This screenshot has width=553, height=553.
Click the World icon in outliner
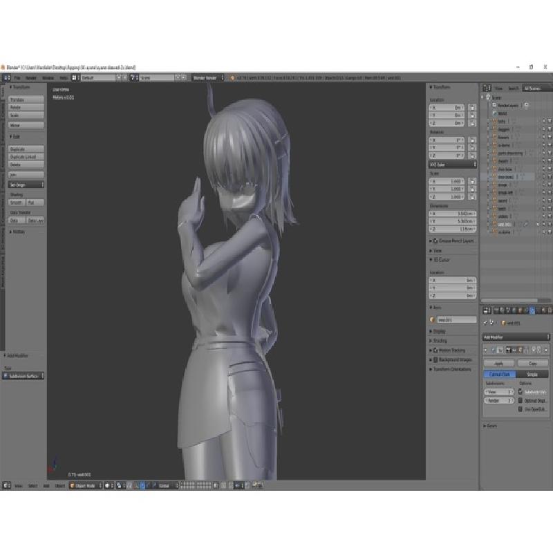(x=495, y=113)
